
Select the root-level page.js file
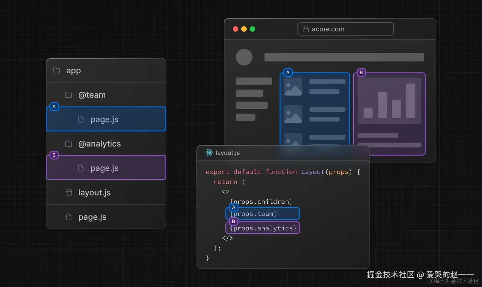(x=106, y=217)
